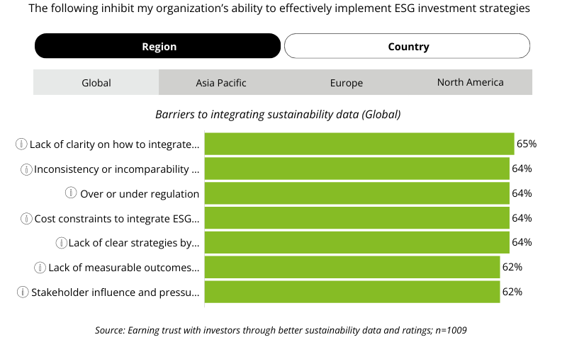Screen dimensions: 567x359
Task: Click the Cost constraints to integrate ESG label
Action: 117,218
